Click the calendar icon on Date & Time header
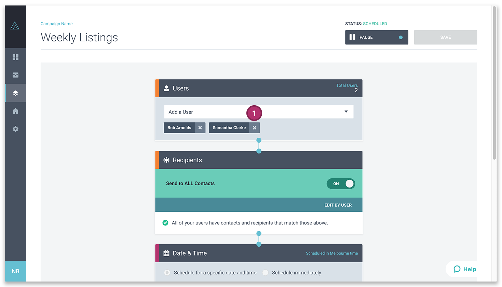 166,253
